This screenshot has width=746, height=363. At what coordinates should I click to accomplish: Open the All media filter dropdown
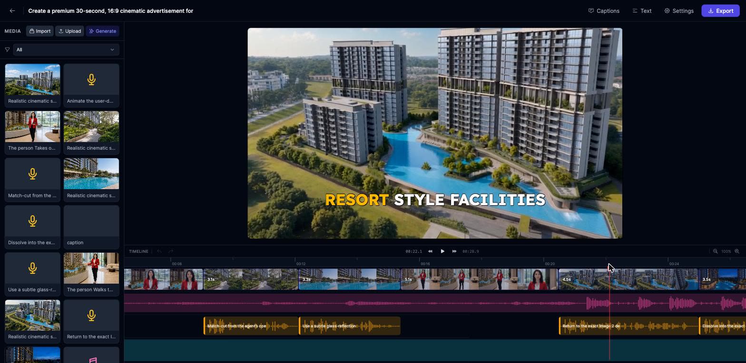tap(66, 49)
